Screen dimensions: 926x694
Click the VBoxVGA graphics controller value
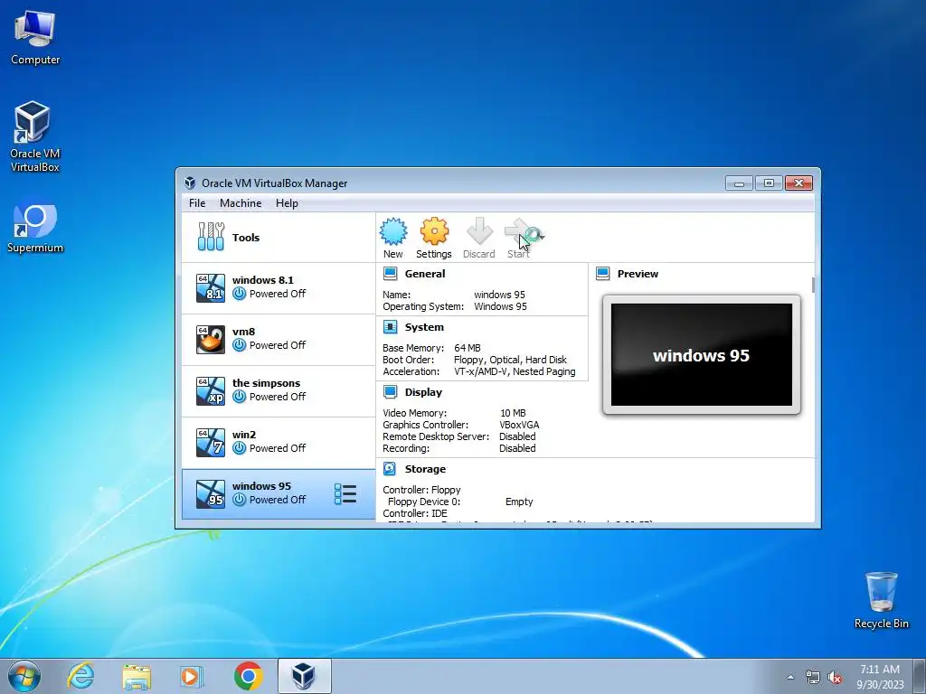(x=519, y=425)
